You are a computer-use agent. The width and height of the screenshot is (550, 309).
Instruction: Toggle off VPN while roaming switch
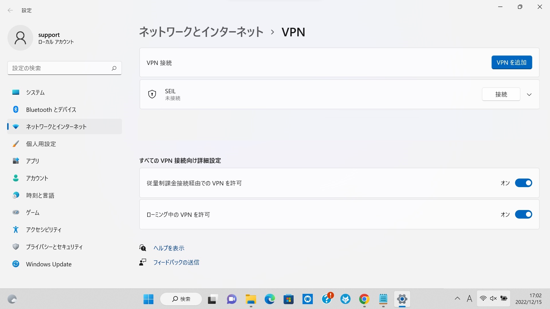click(x=523, y=214)
